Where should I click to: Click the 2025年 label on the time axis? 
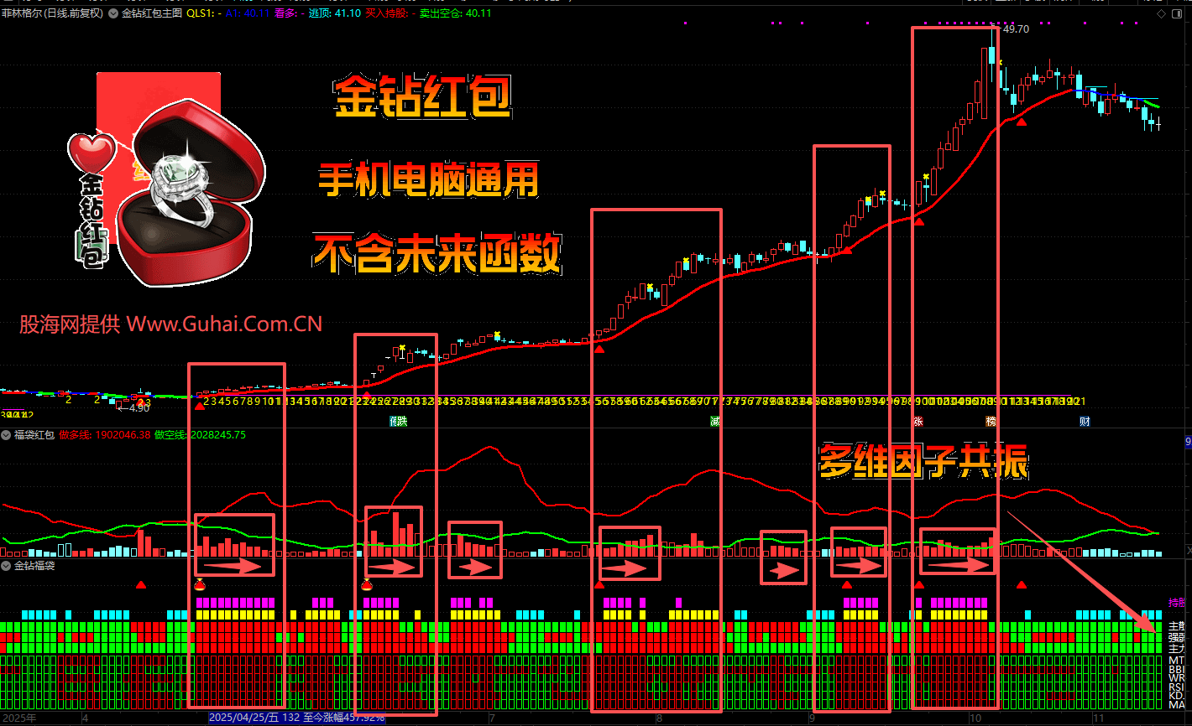click(19, 718)
